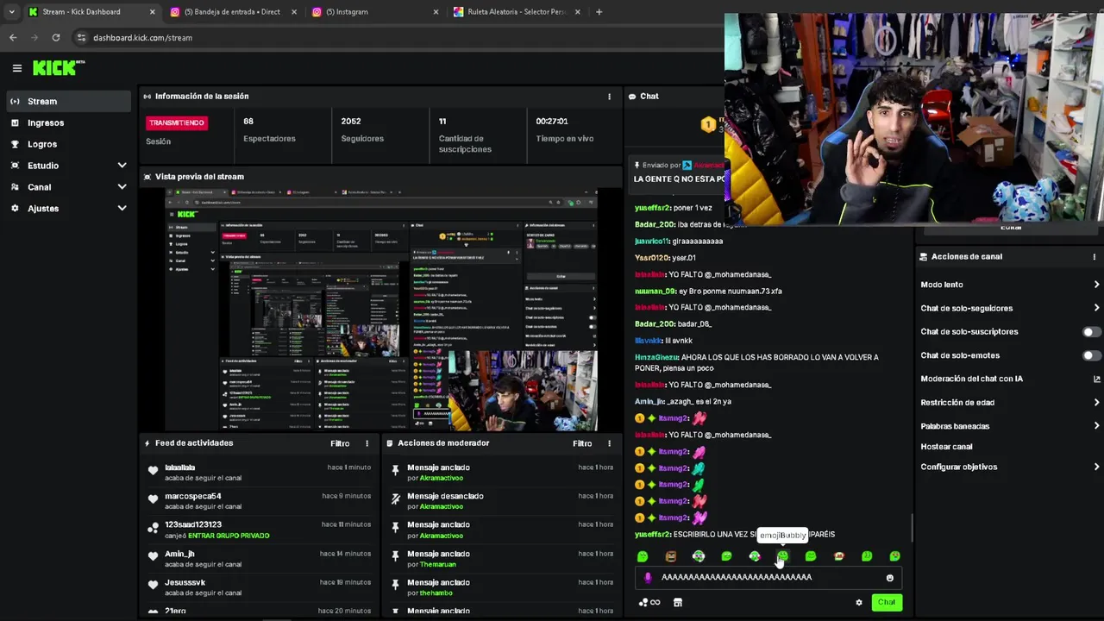Close the Stream - Kick Dashboard tab
The width and height of the screenshot is (1104, 621).
click(153, 12)
